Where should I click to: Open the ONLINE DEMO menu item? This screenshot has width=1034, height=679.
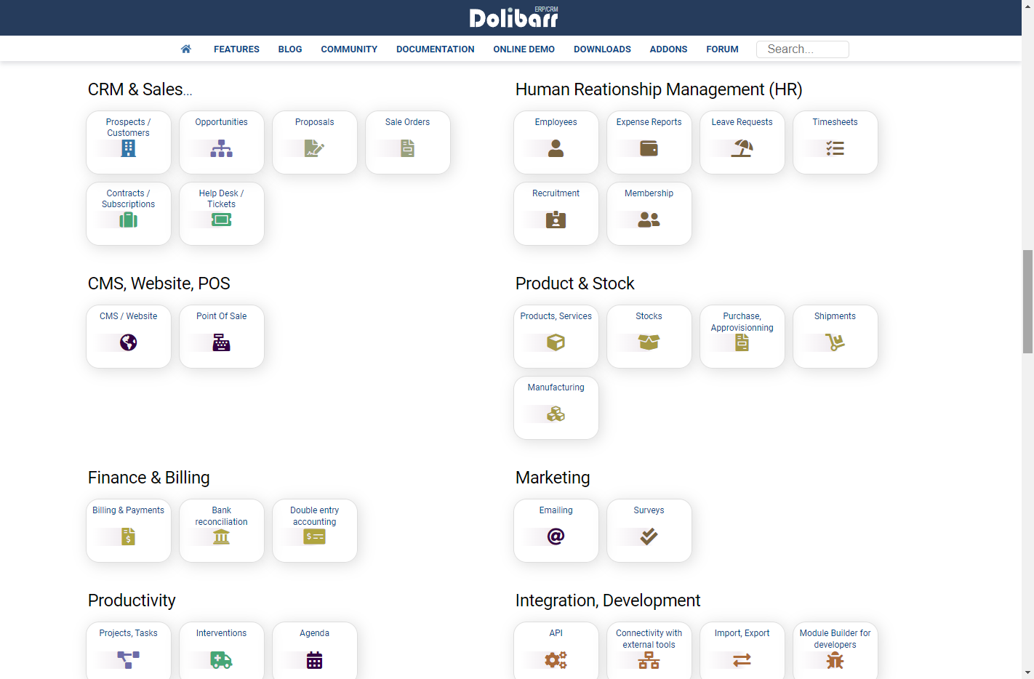(x=524, y=49)
